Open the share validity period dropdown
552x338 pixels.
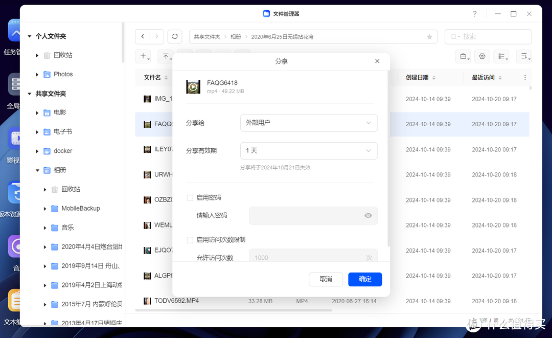309,150
